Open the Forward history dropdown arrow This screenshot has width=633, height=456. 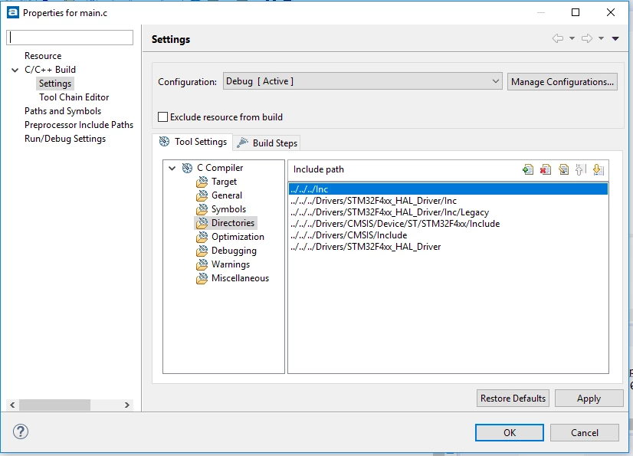(601, 38)
